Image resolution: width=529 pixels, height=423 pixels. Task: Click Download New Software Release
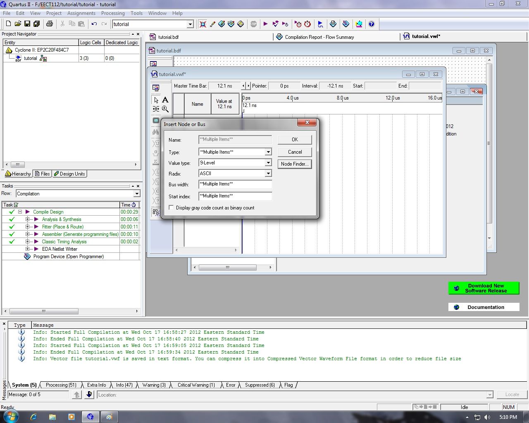coord(484,288)
